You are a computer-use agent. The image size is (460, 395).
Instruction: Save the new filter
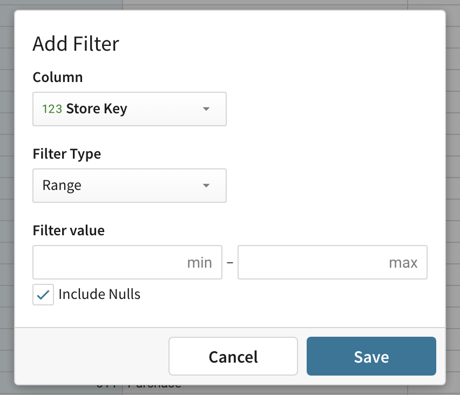click(x=371, y=356)
